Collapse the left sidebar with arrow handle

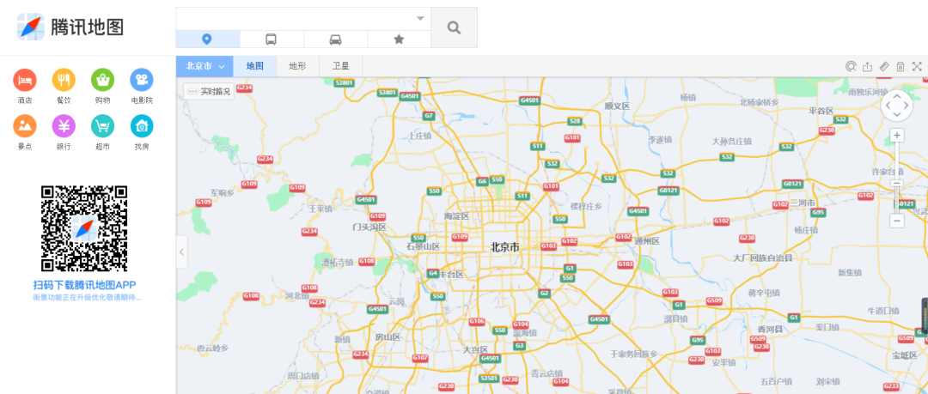click(x=181, y=252)
